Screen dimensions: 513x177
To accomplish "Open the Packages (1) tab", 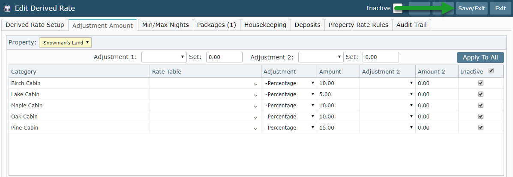I will click(x=216, y=25).
